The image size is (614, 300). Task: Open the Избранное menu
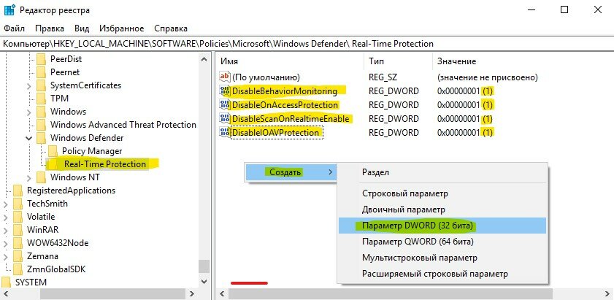point(121,28)
